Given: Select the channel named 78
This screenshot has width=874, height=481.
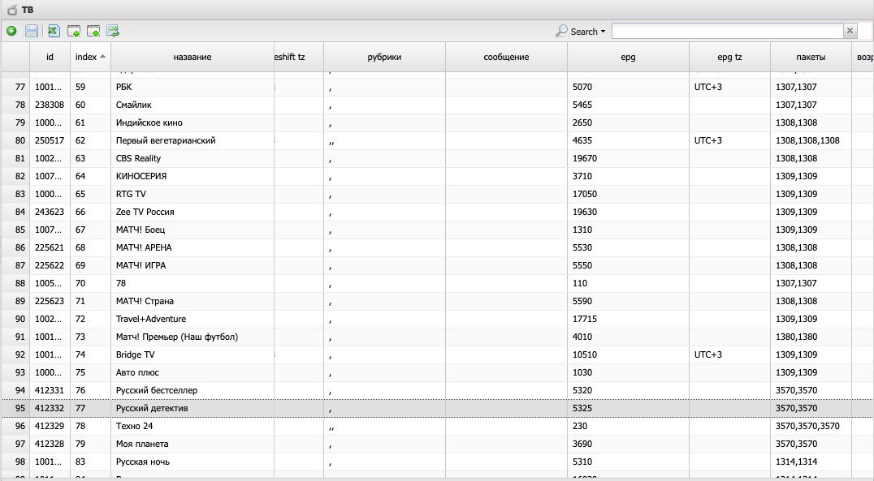Looking at the screenshot, I should pos(193,283).
